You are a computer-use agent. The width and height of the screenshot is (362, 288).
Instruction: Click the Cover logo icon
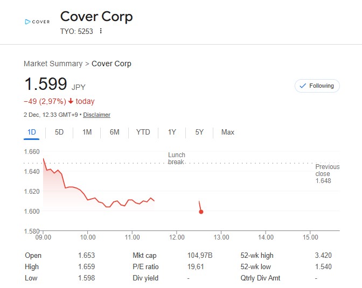(x=37, y=22)
